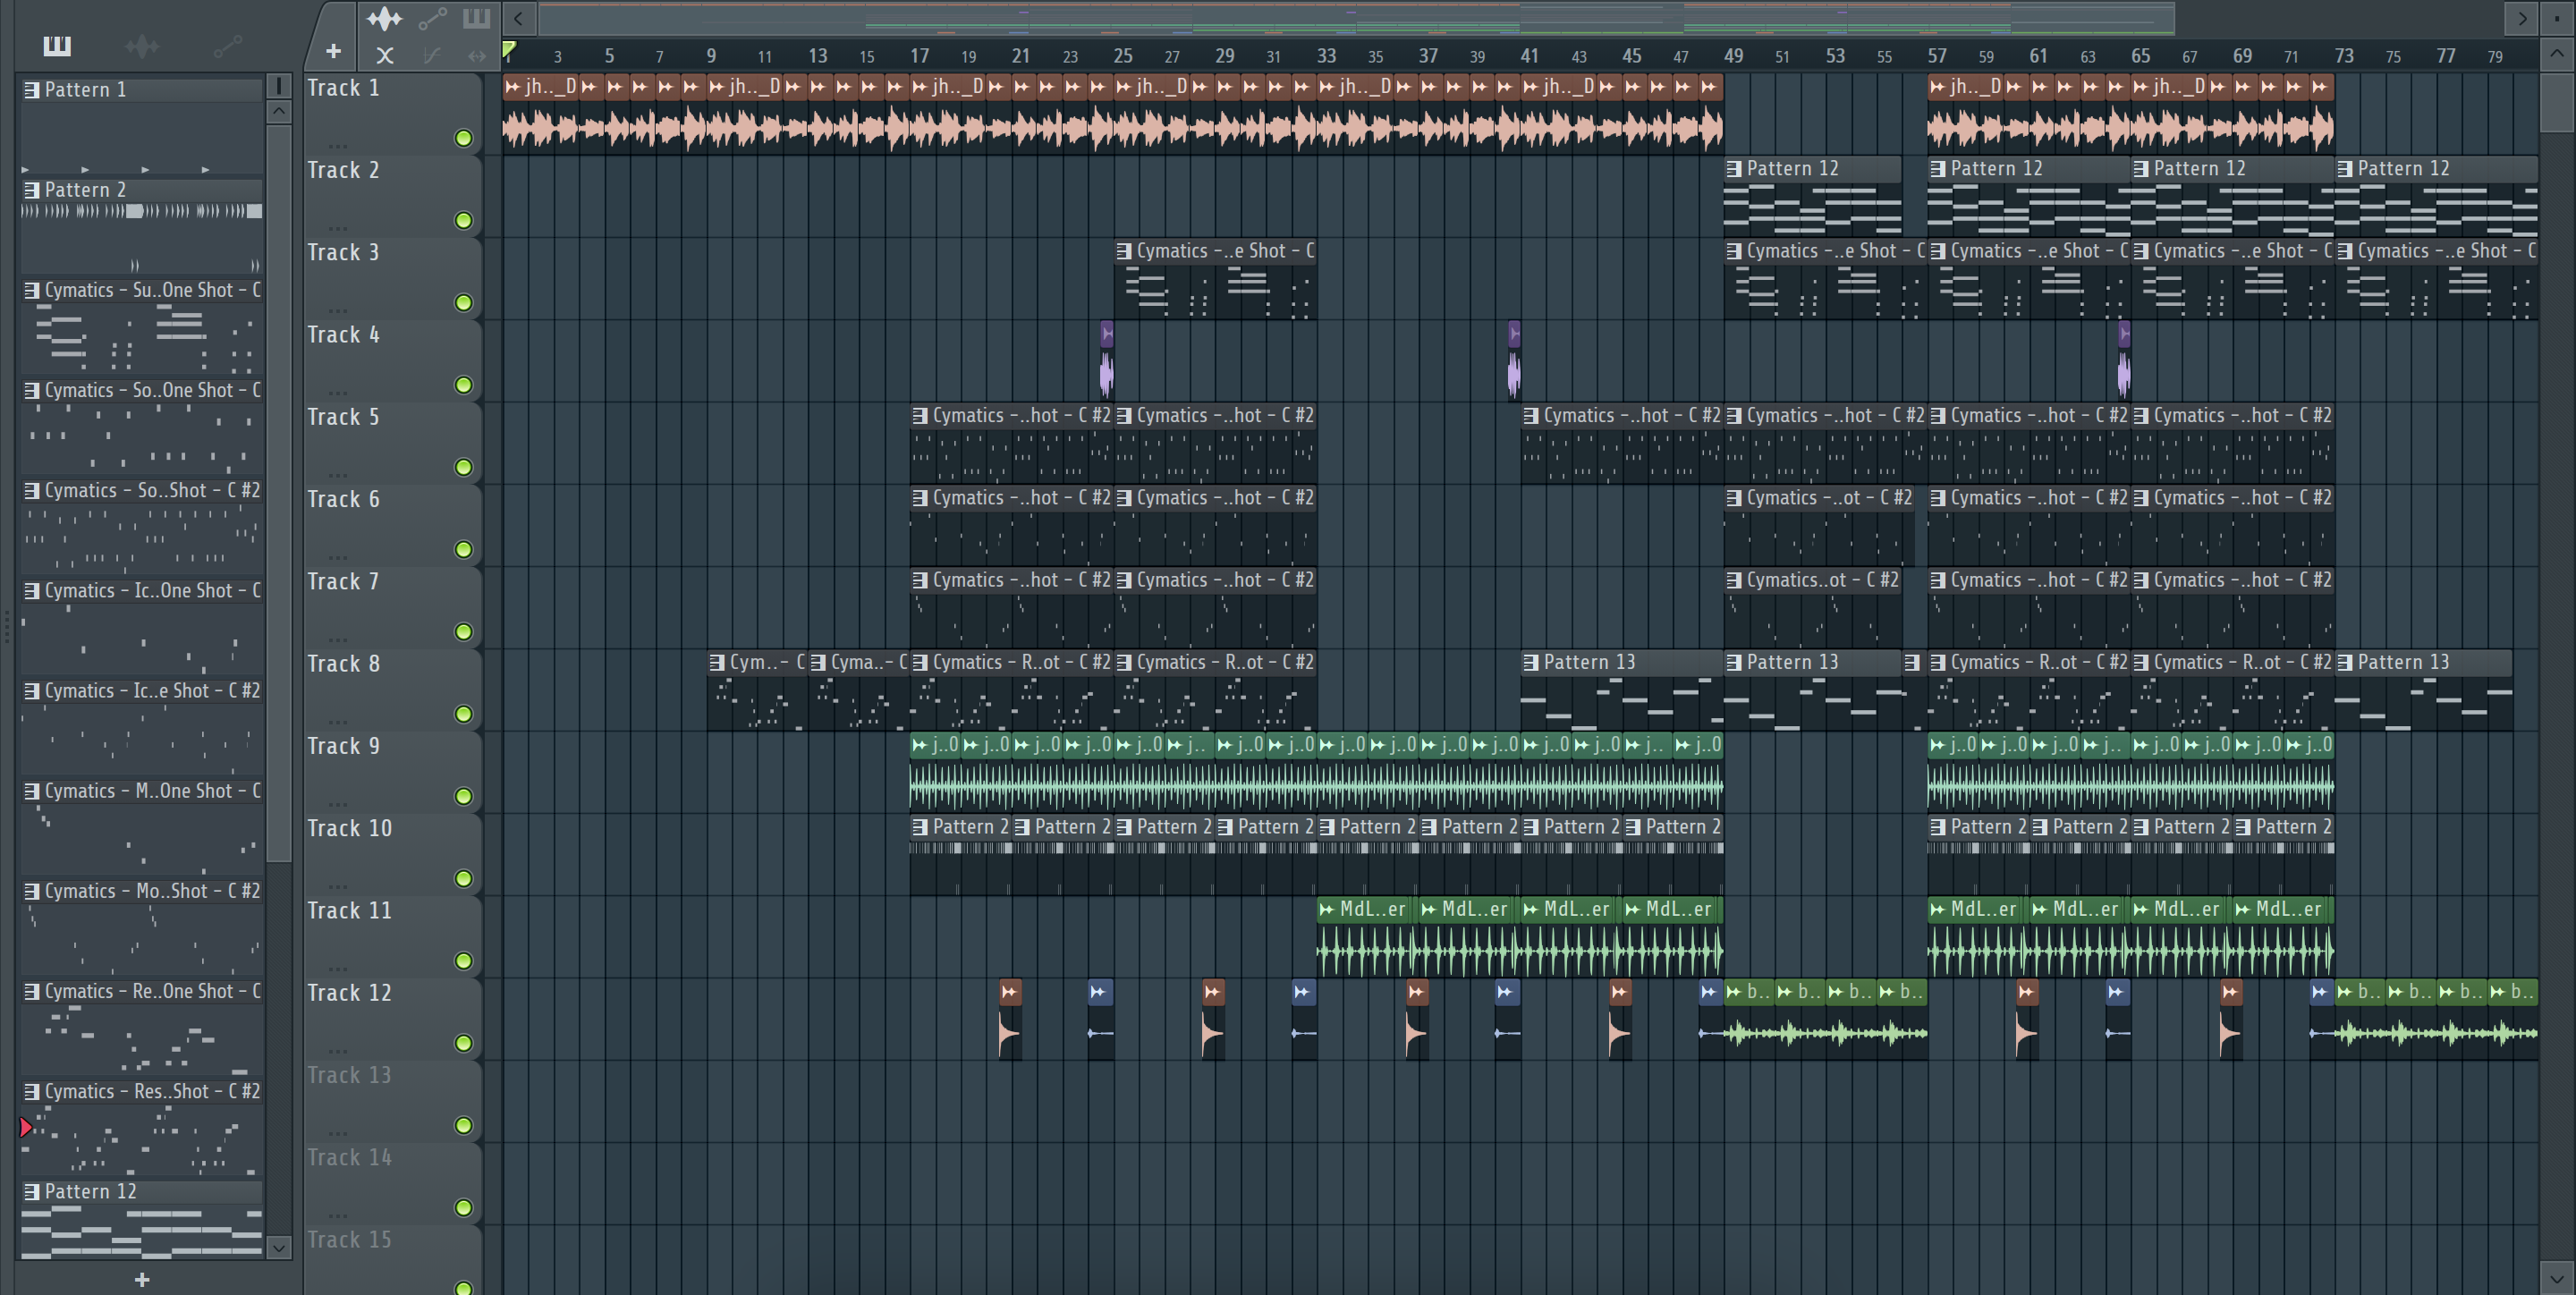Open the menu of the Pattern 13 clip at bar 41

coord(1531,662)
